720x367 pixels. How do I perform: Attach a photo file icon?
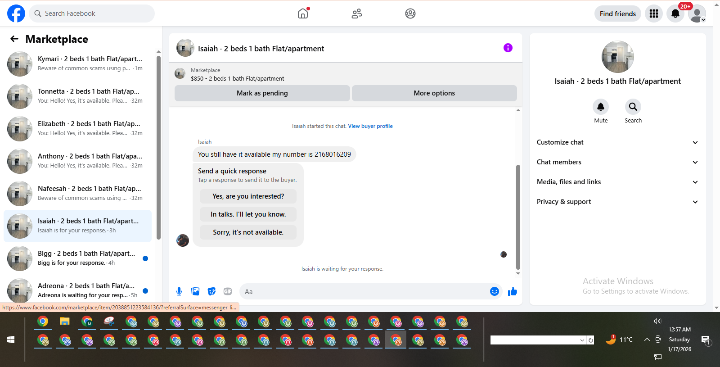tap(195, 291)
